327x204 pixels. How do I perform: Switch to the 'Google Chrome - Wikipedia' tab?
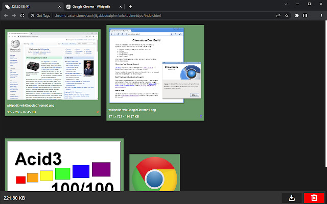94,7
